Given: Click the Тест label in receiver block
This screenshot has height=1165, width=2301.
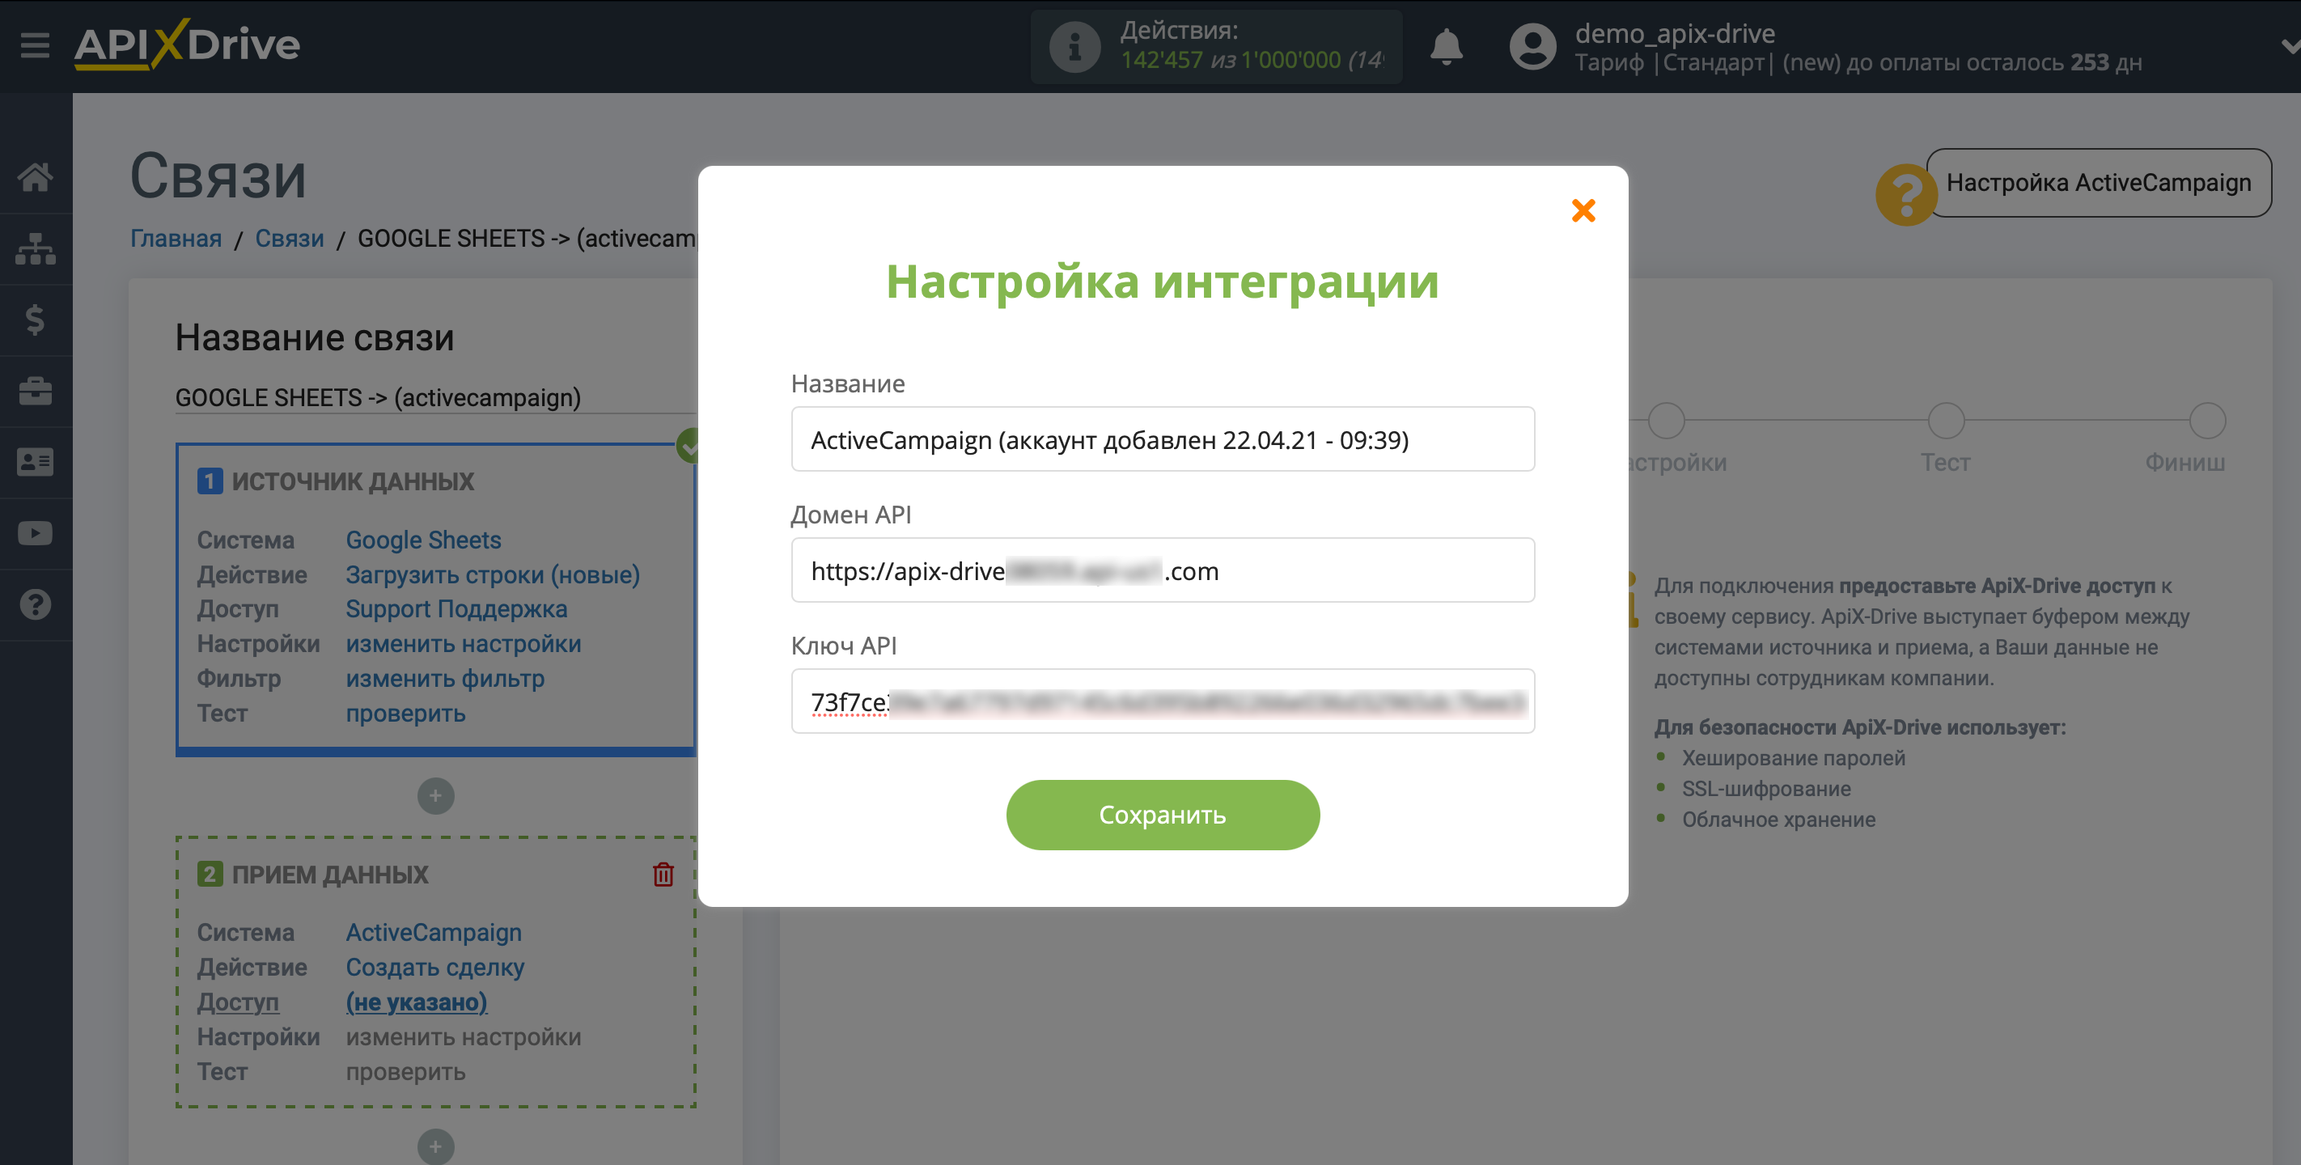Looking at the screenshot, I should (222, 1071).
